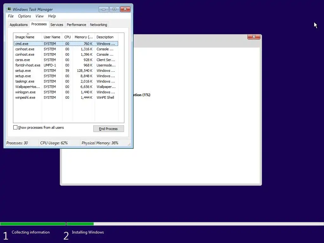This screenshot has width=324, height=243.
Task: Open the View menu
Action: tap(40, 16)
